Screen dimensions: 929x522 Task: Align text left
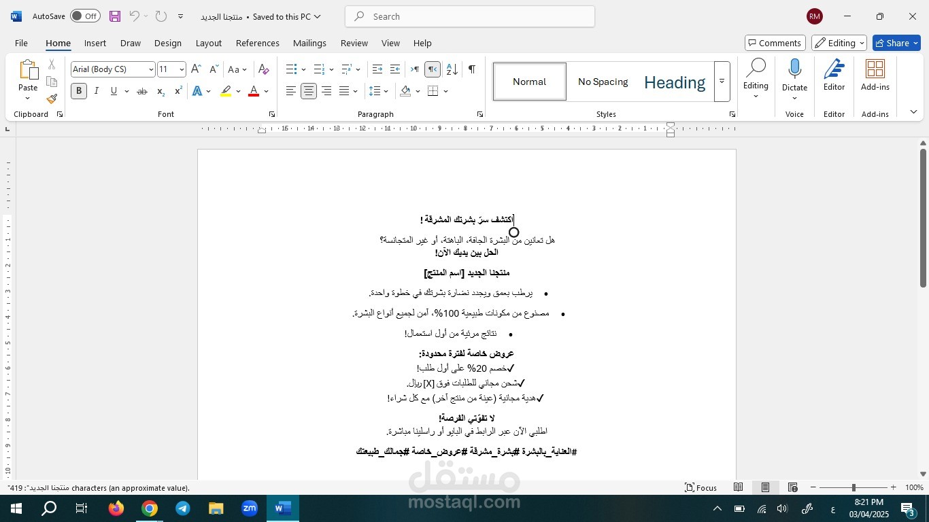(291, 91)
